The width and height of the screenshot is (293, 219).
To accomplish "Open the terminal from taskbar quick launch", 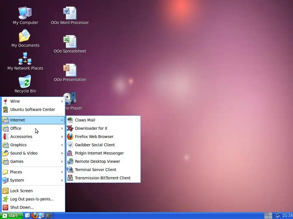I will [x=48, y=216].
